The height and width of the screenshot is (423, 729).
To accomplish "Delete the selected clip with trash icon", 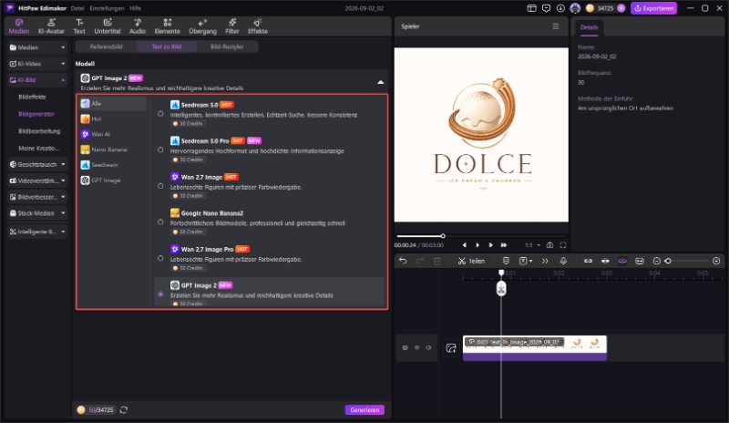I will (437, 261).
